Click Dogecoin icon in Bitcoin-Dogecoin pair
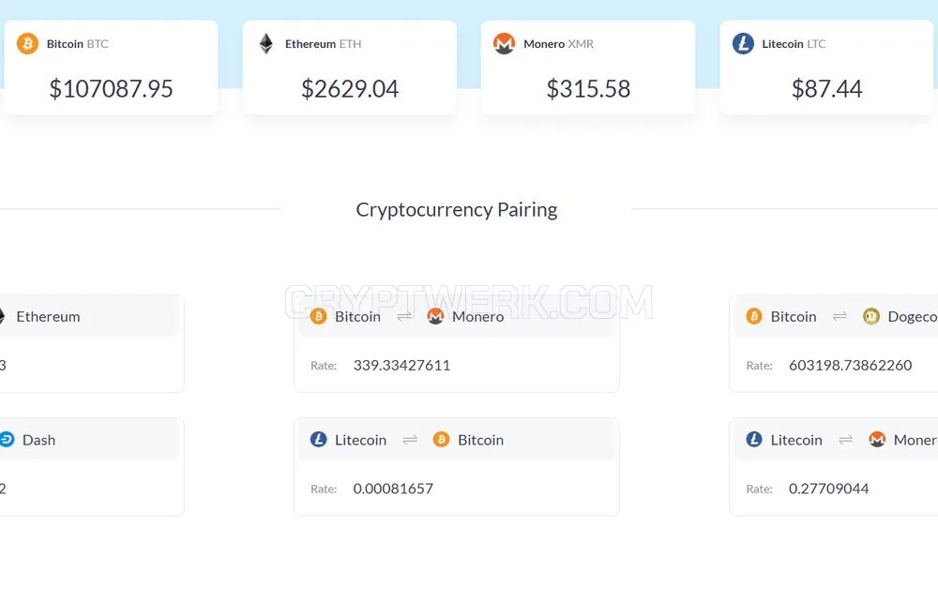 [871, 316]
